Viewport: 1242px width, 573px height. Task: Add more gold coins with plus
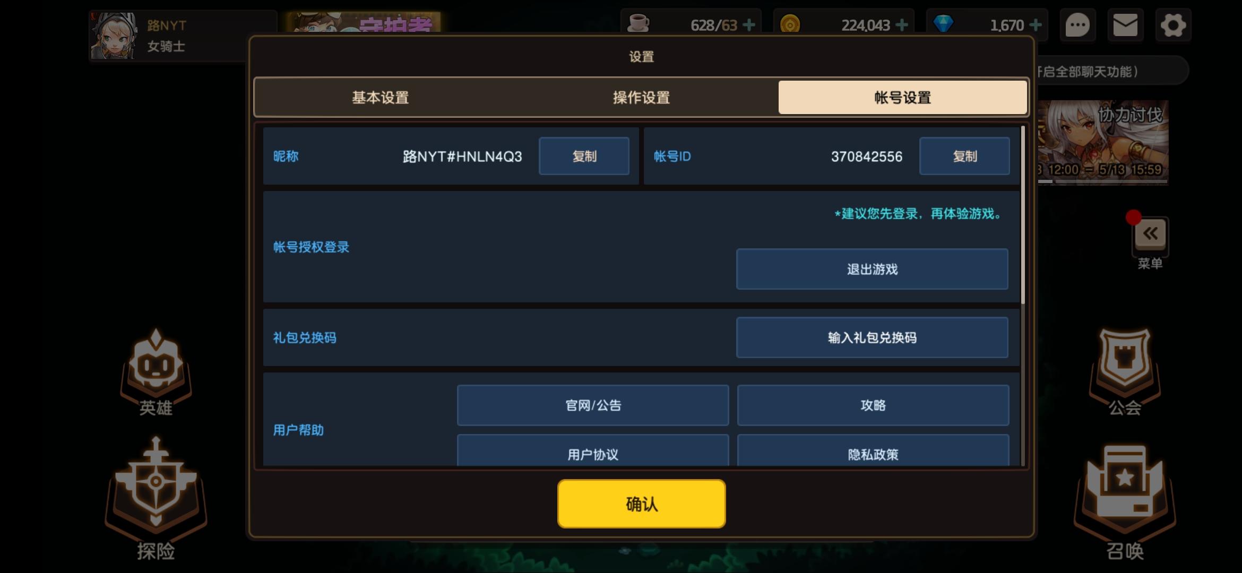pos(902,25)
